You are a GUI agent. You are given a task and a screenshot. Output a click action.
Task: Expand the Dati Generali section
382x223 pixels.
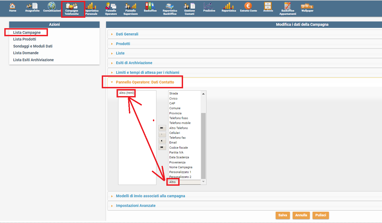[x=127, y=34]
